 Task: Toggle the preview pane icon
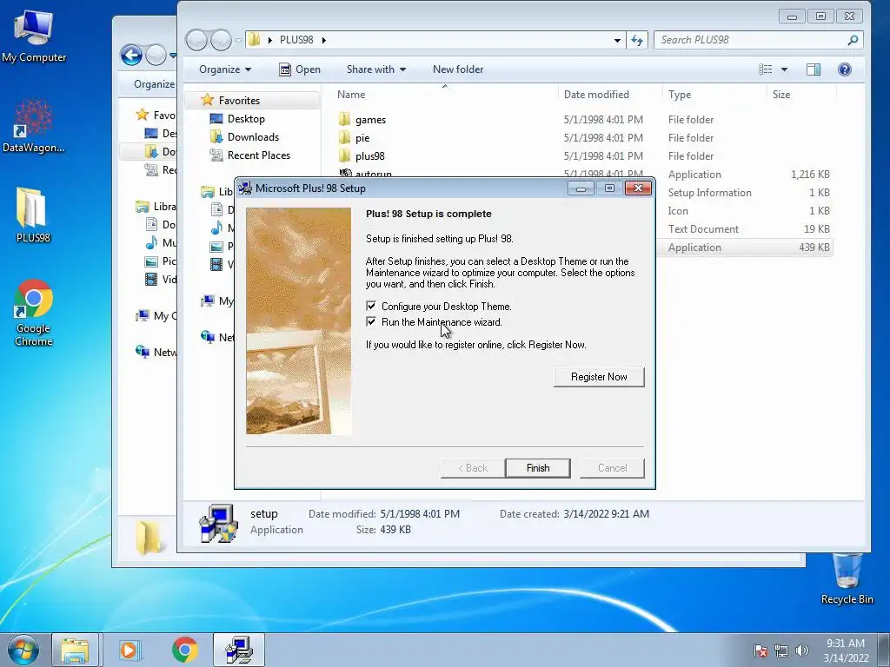tap(814, 69)
